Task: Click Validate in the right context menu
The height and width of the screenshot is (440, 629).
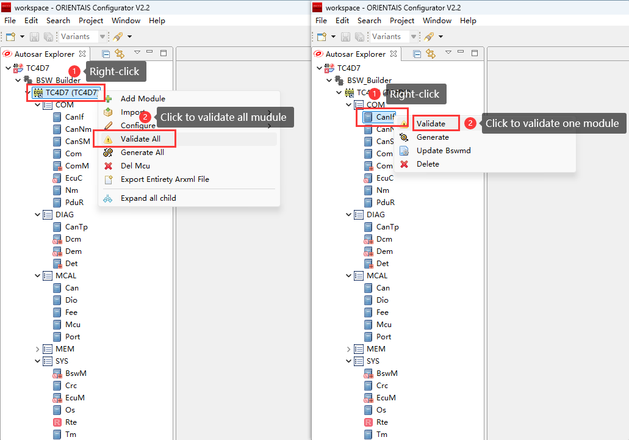Action: coord(431,123)
